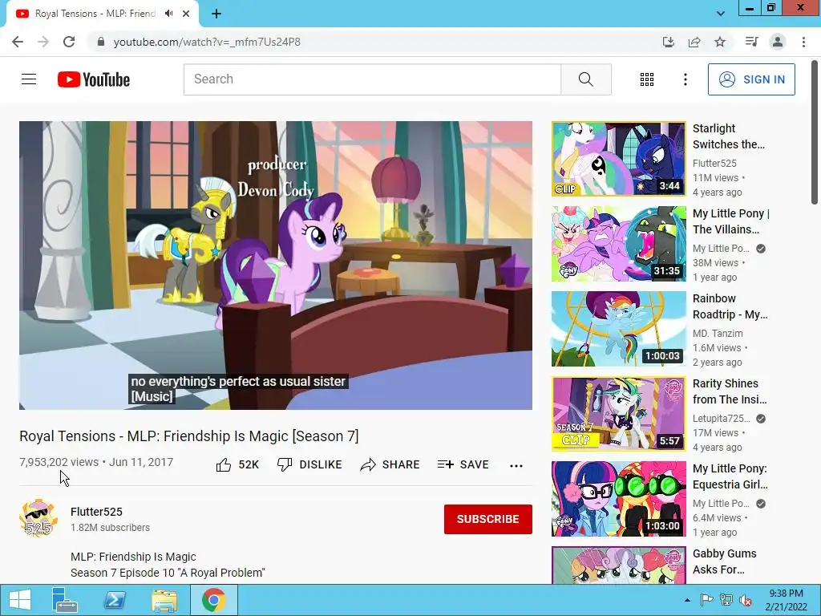Click the network tray icon
This screenshot has height=616, width=821.
726,600
